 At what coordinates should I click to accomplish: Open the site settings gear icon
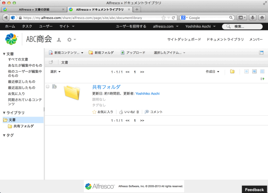pos(69,40)
